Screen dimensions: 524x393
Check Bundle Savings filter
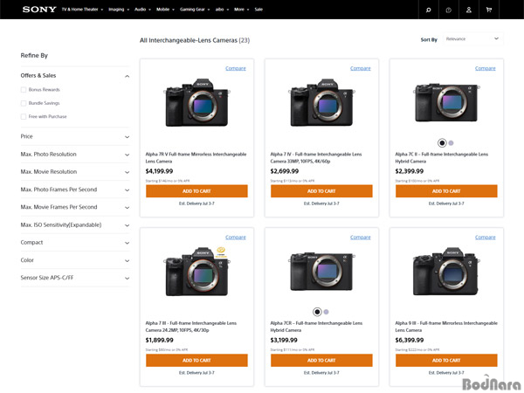pos(24,103)
